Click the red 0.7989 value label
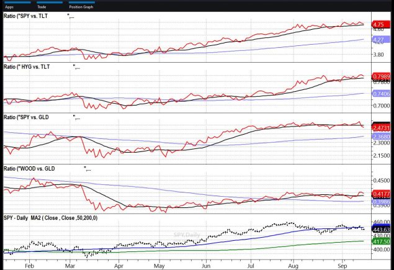This screenshot has height=270, width=394. click(x=381, y=77)
